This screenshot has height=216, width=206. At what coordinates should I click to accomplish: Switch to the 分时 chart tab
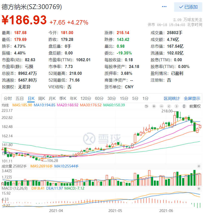(8, 98)
